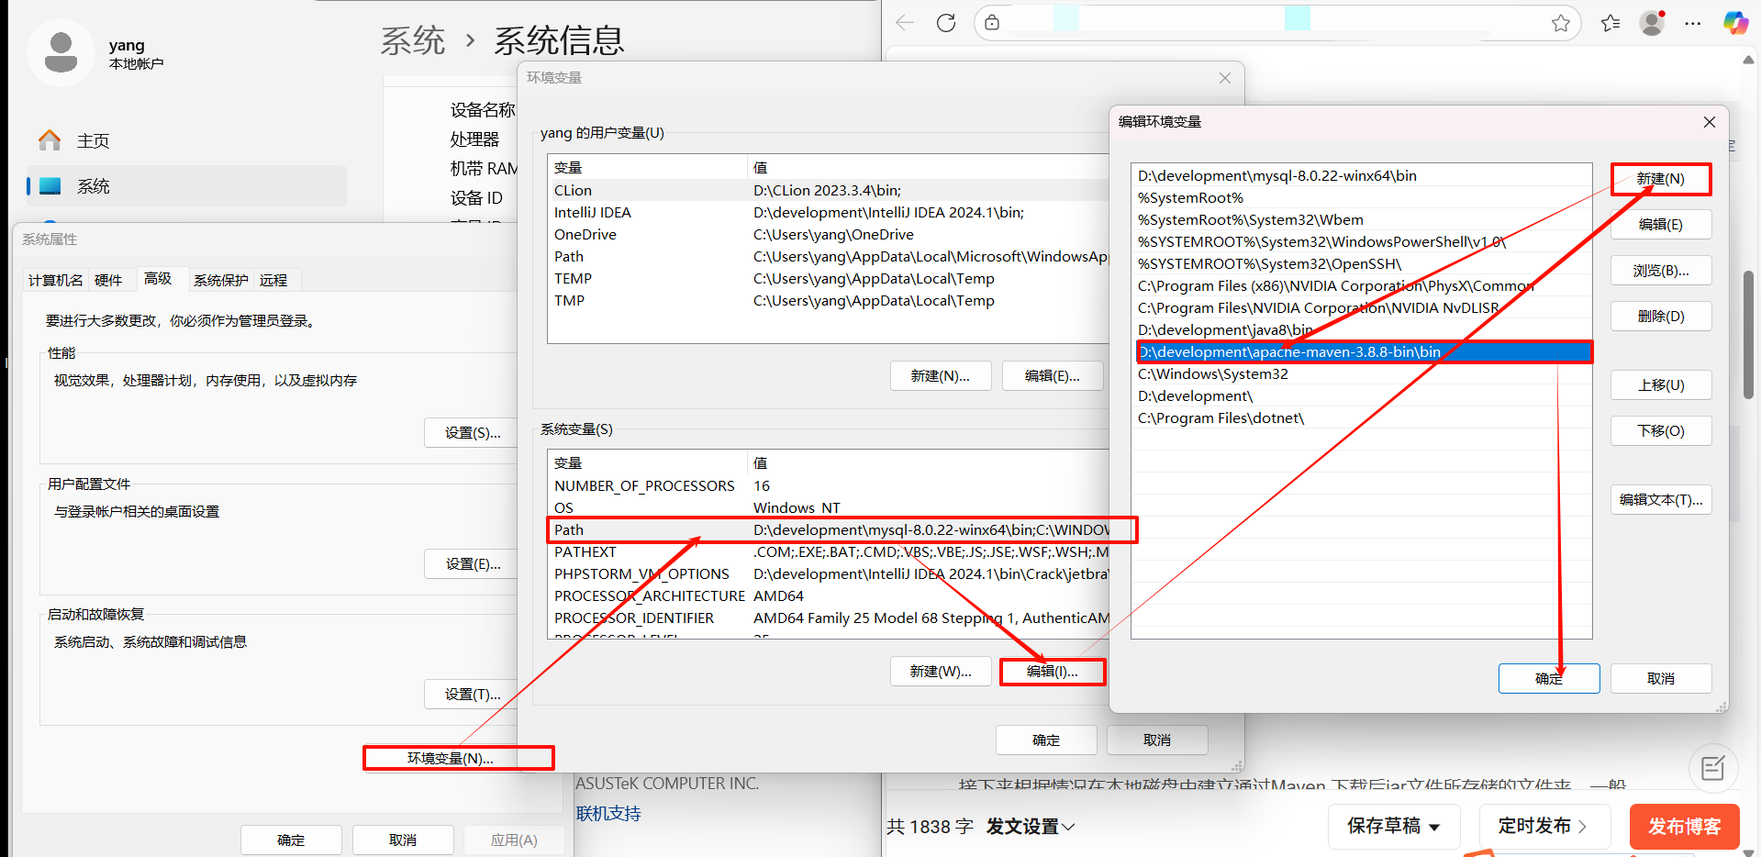Click 编辑文本(T)... button

[x=1661, y=500]
